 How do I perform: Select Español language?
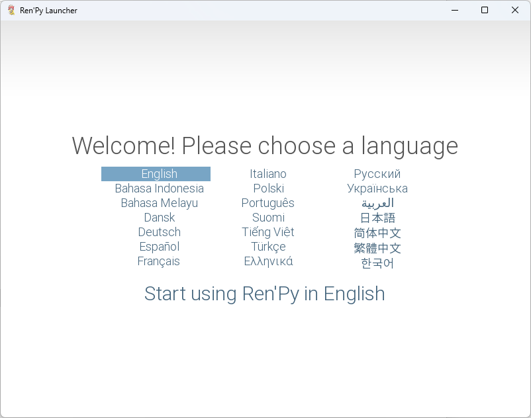[x=159, y=247]
